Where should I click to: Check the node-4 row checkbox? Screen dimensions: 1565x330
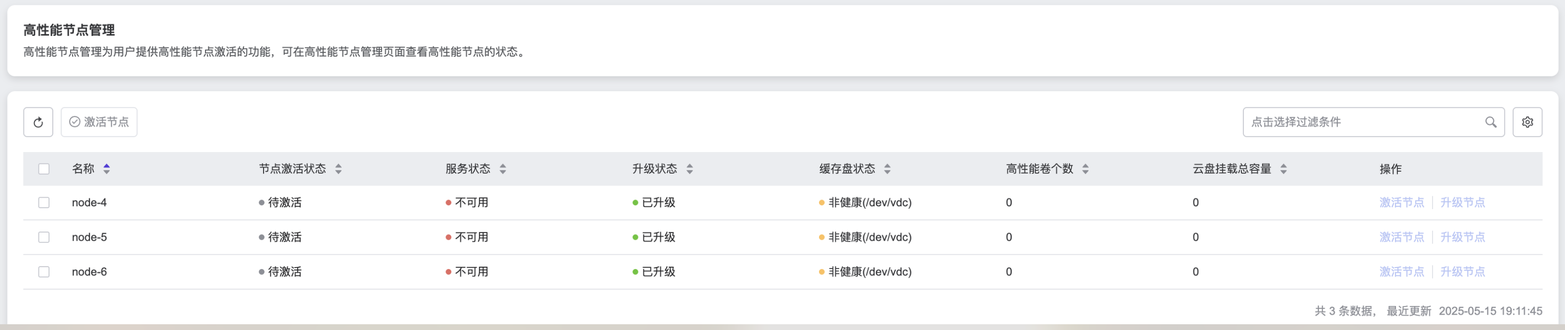[x=44, y=202]
